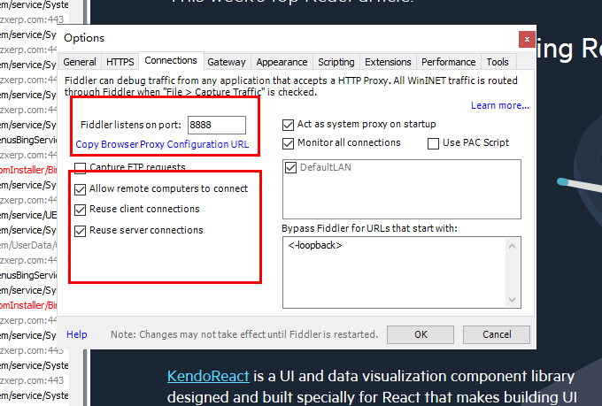Switch to the General tab
The height and width of the screenshot is (406, 602).
[x=80, y=62]
